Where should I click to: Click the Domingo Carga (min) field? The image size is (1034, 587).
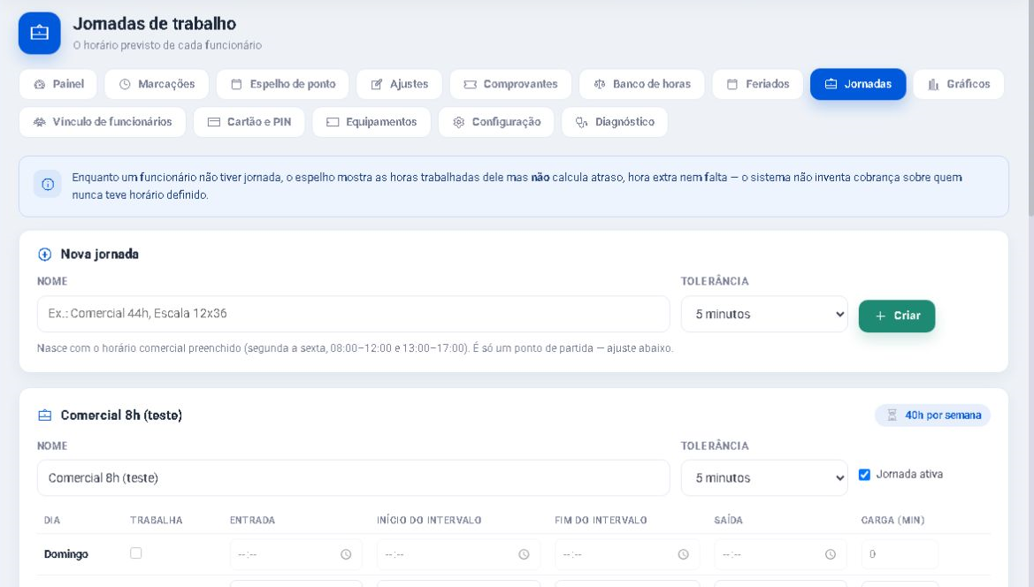(x=900, y=554)
